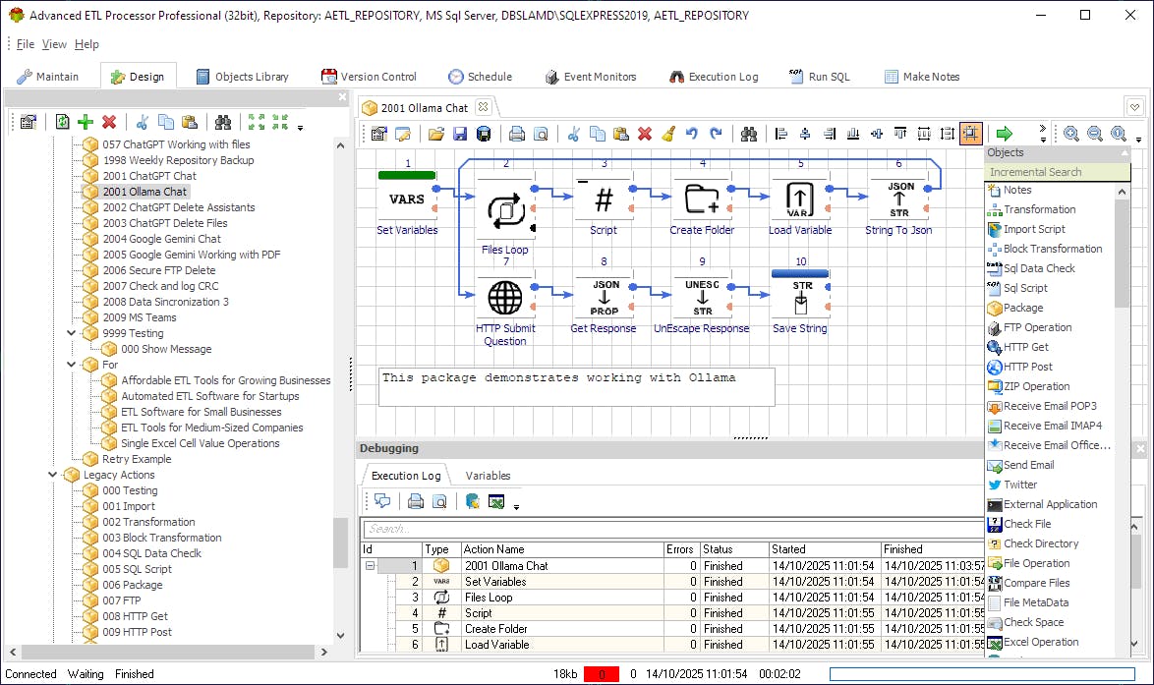Screen dimensions: 1154x685
Task: Click the redo arrow in package toolbar
Action: (716, 134)
